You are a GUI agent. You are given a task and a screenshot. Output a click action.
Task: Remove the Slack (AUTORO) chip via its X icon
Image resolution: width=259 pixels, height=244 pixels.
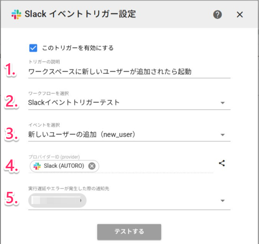tap(92, 166)
